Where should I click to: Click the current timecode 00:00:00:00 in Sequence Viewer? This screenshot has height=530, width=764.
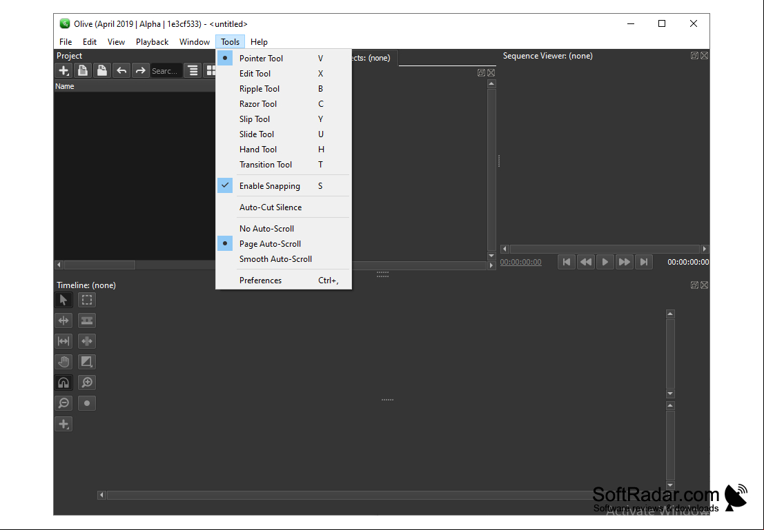pyautogui.click(x=520, y=262)
